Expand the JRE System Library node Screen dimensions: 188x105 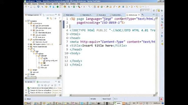(29, 44)
